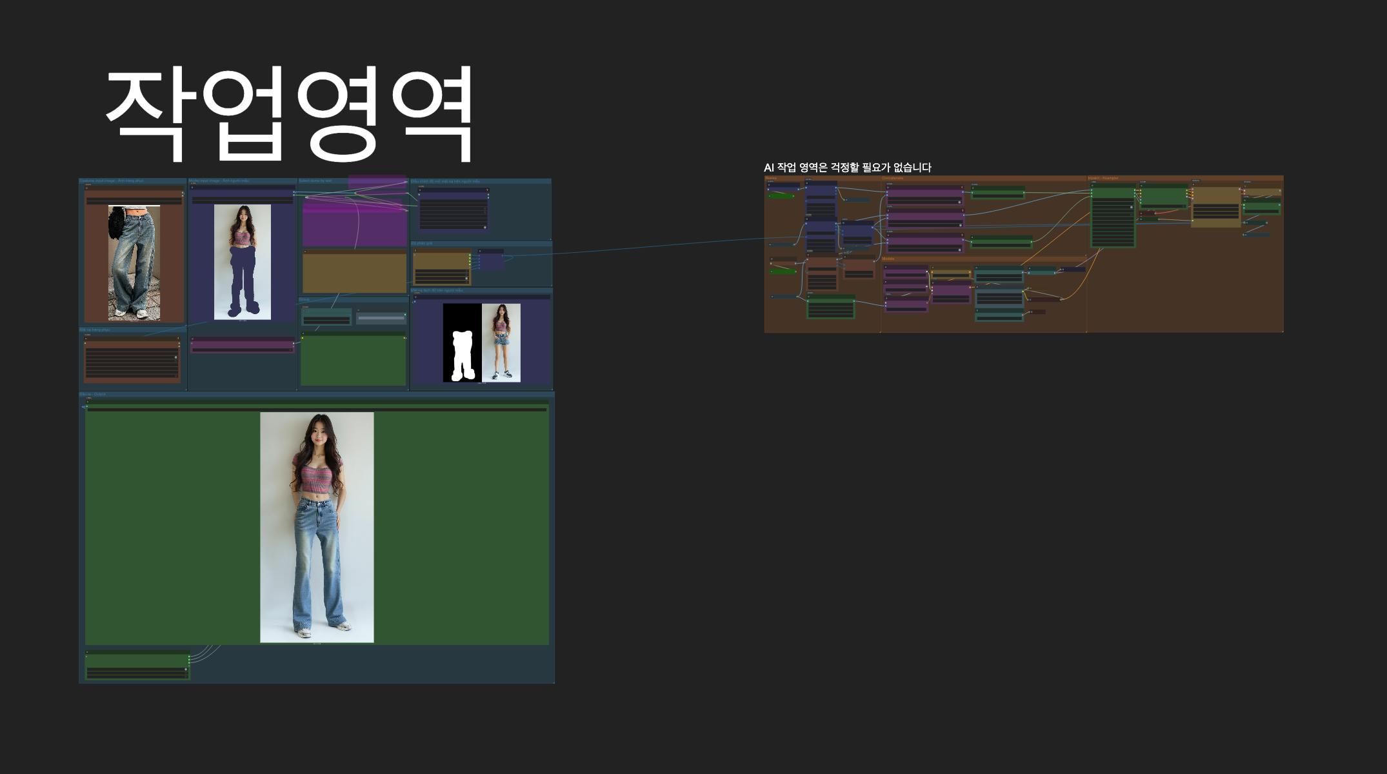Viewport: 1387px width, 774px height.
Task: Click the AI 작업 영역 caption text
Action: 847,168
